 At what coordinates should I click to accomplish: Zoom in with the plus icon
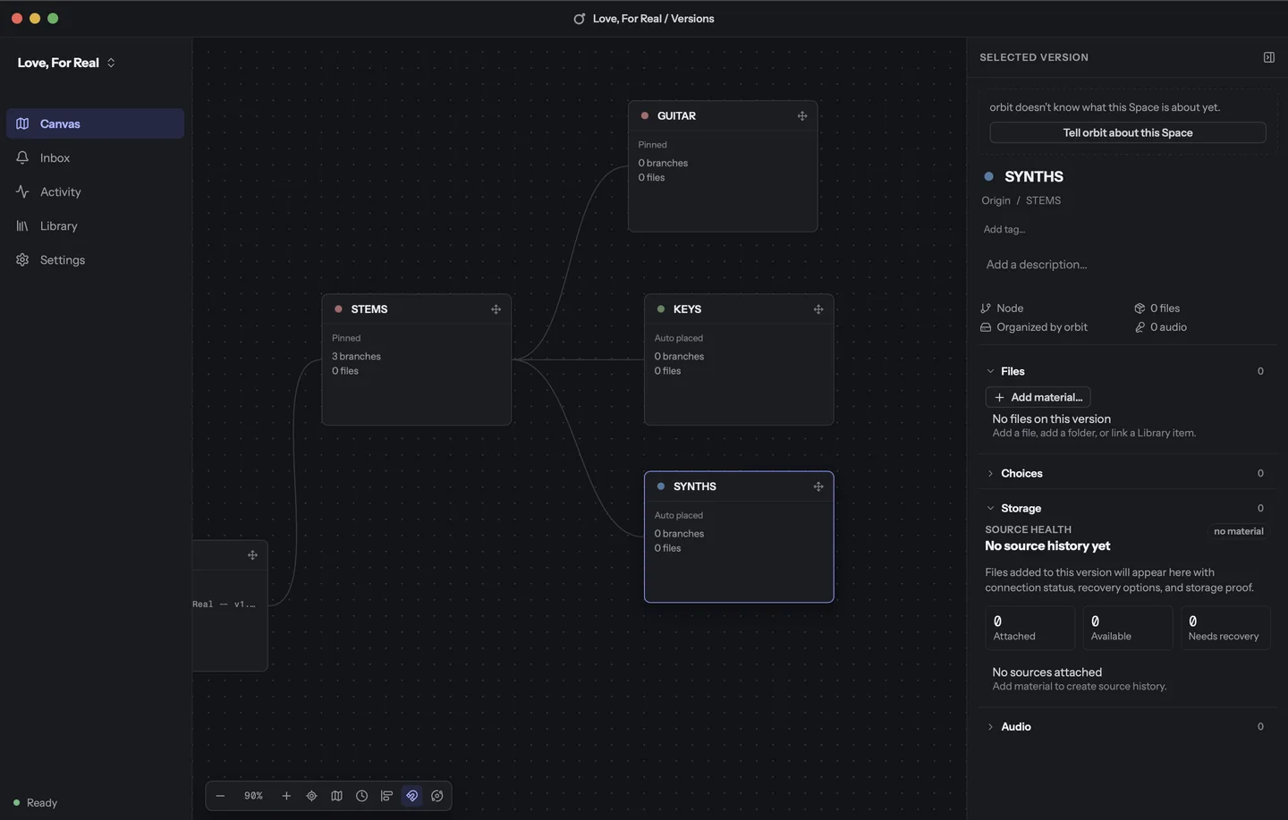pos(286,796)
